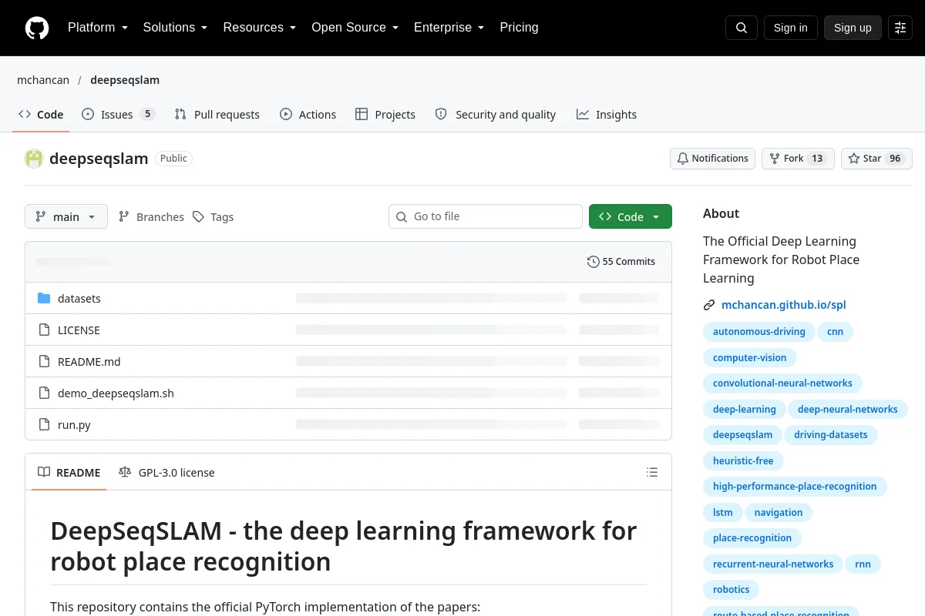The width and height of the screenshot is (925, 616).
Task: Click the Branches git-branch icon
Action: (x=124, y=217)
